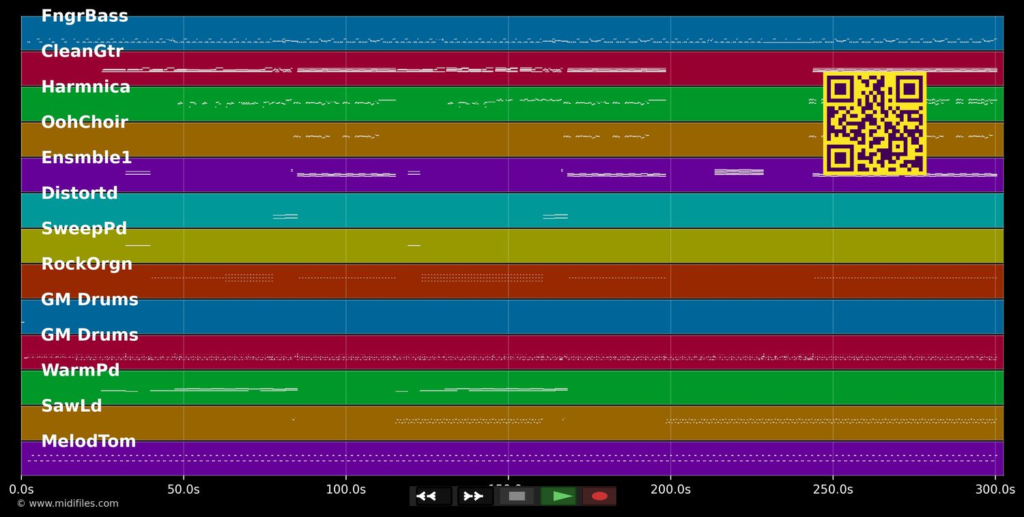Start playback with the green play button
Screen dimensions: 1024x517
559,496
